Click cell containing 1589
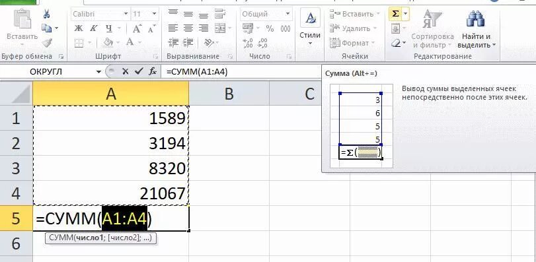The width and height of the screenshot is (536, 262). [111, 118]
